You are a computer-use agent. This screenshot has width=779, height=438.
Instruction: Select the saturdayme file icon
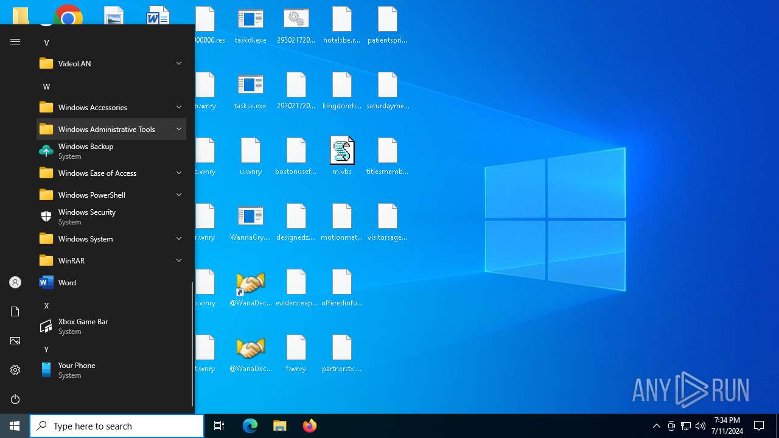point(388,91)
